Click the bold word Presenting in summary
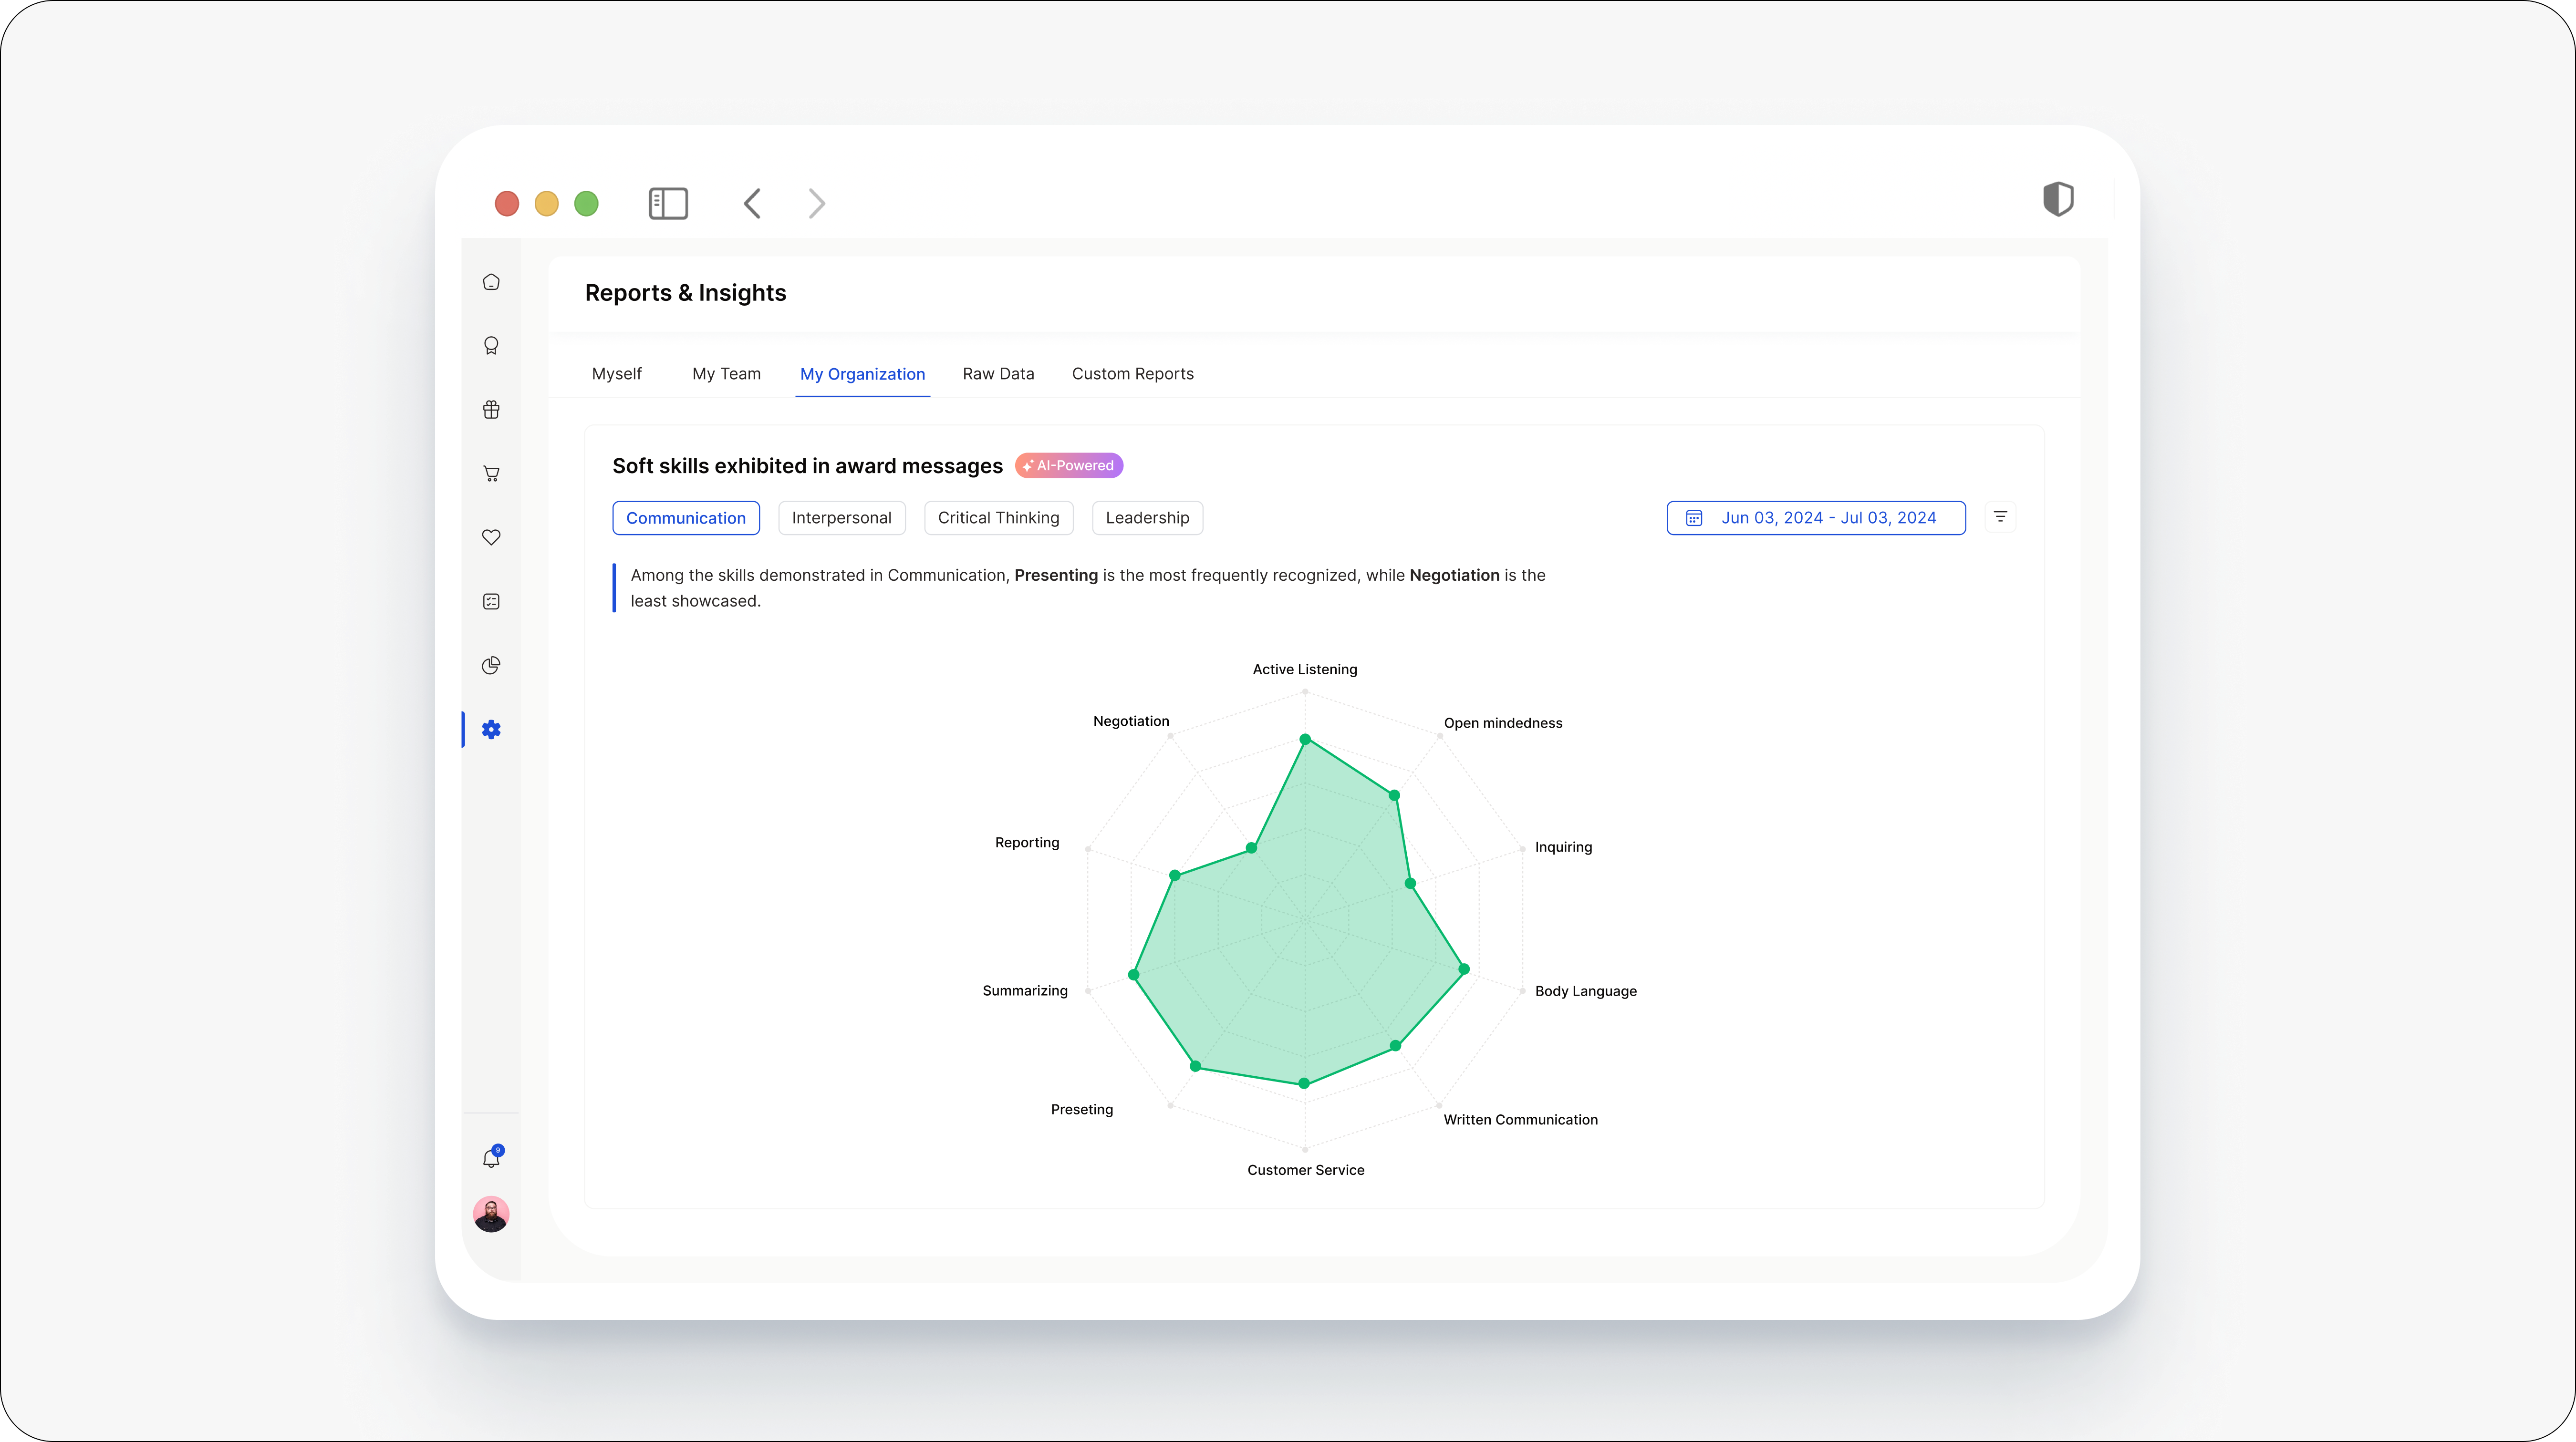The height and width of the screenshot is (1442, 2576). click(x=1056, y=576)
